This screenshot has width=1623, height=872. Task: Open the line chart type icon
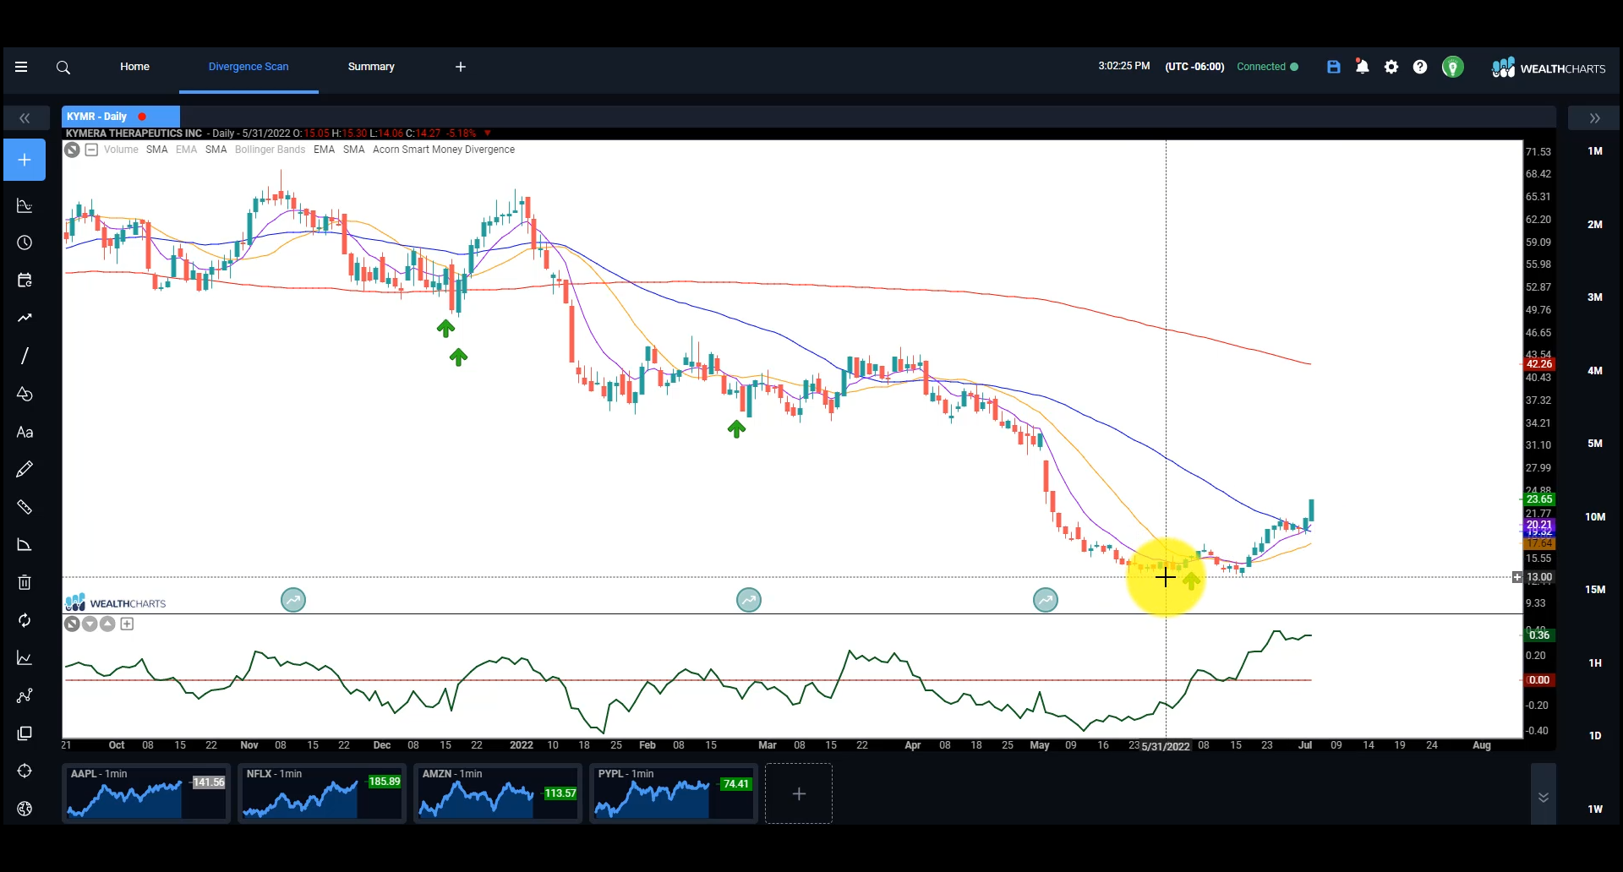click(x=25, y=658)
